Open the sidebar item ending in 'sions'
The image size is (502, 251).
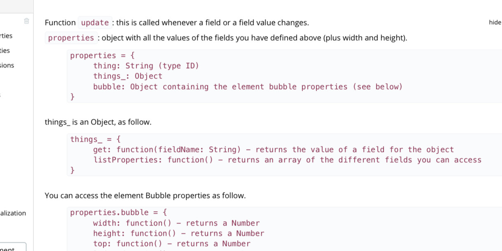7,65
